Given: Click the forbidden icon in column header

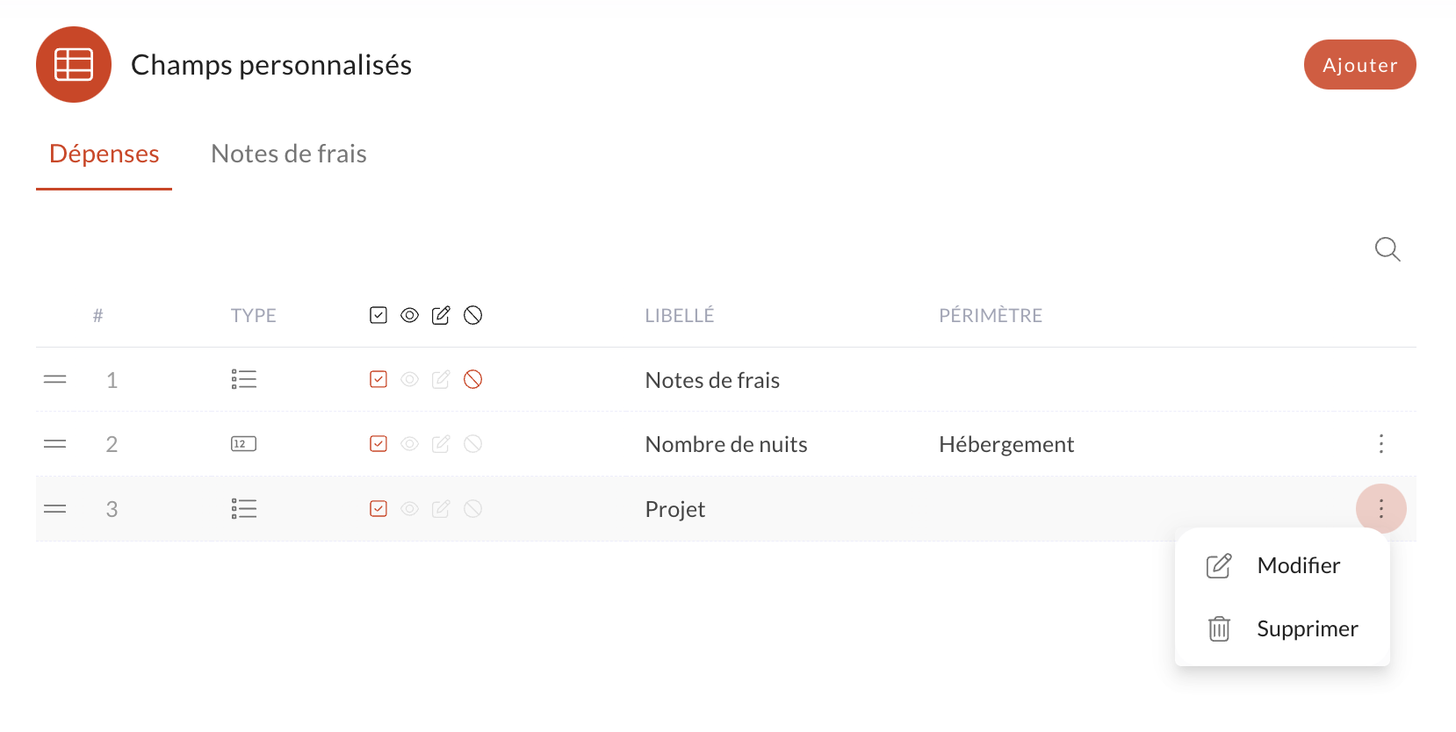Looking at the screenshot, I should (472, 315).
